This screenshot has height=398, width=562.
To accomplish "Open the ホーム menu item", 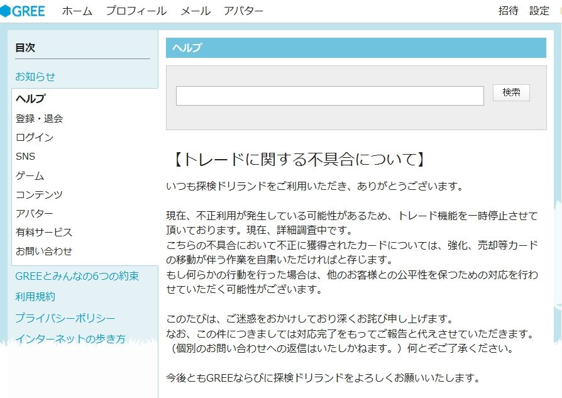I will click(x=77, y=11).
